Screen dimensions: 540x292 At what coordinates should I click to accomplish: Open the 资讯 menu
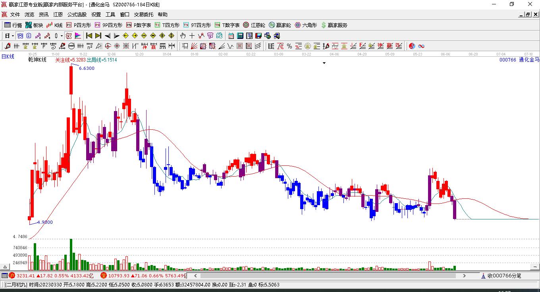tap(44, 15)
